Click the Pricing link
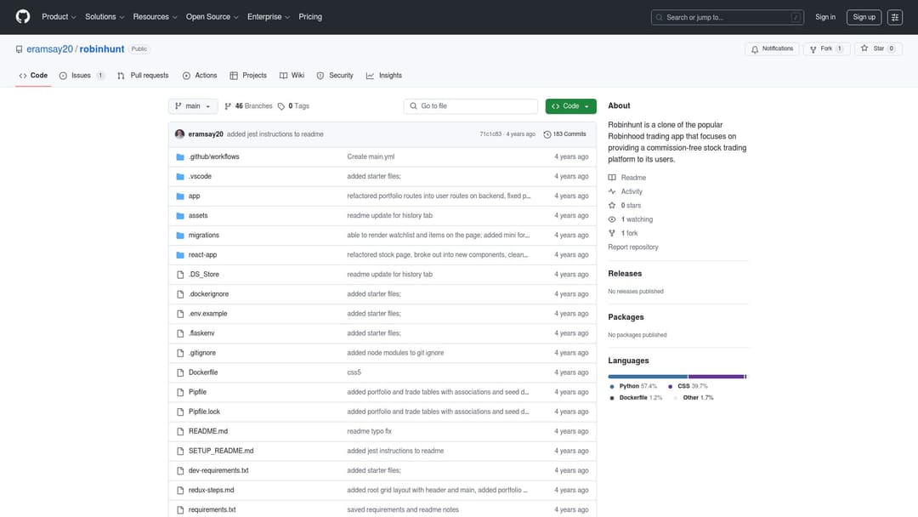Image resolution: width=918 pixels, height=517 pixels. tap(310, 17)
